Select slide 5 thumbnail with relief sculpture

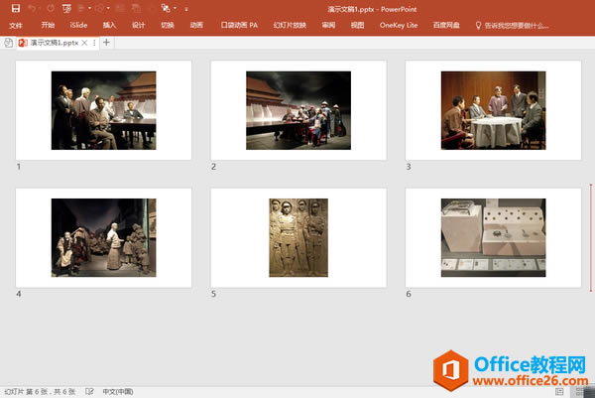(x=298, y=238)
